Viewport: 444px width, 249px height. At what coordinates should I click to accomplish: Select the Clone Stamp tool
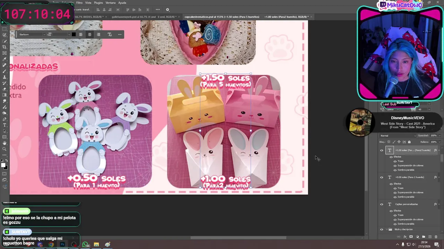5,77
